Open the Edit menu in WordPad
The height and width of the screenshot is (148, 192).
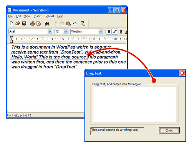[18, 16]
